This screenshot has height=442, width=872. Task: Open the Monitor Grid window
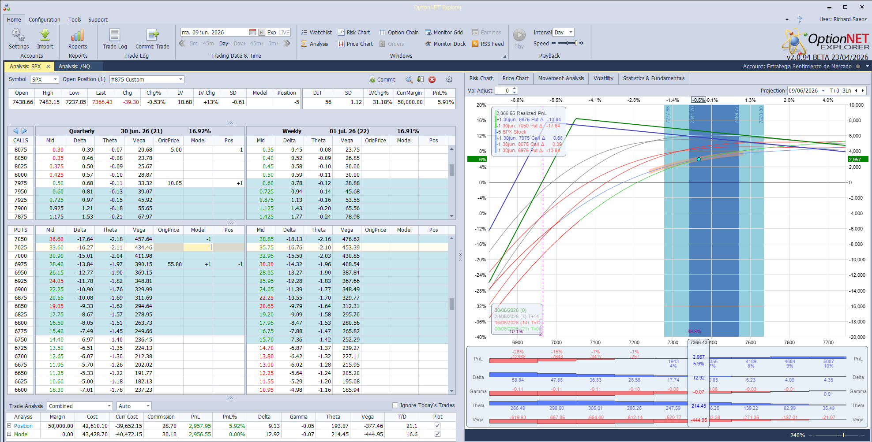444,32
